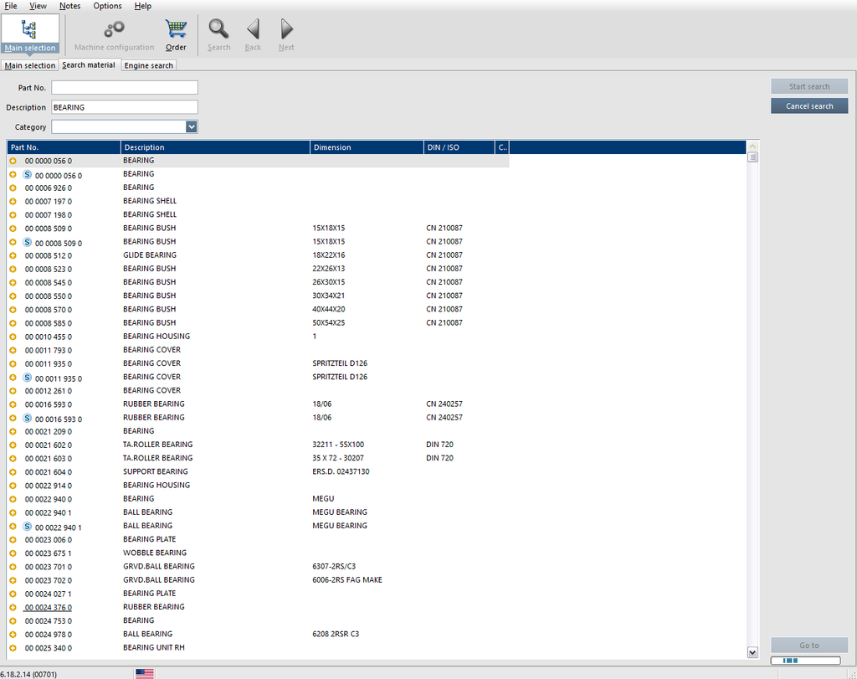The width and height of the screenshot is (857, 679).
Task: Select BEARING UNIT RH description
Action: pyautogui.click(x=154, y=647)
